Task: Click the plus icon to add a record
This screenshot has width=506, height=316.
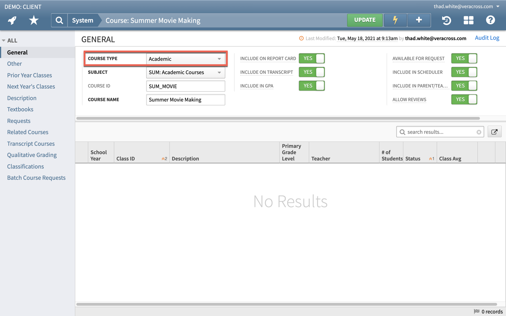Action: pyautogui.click(x=419, y=20)
